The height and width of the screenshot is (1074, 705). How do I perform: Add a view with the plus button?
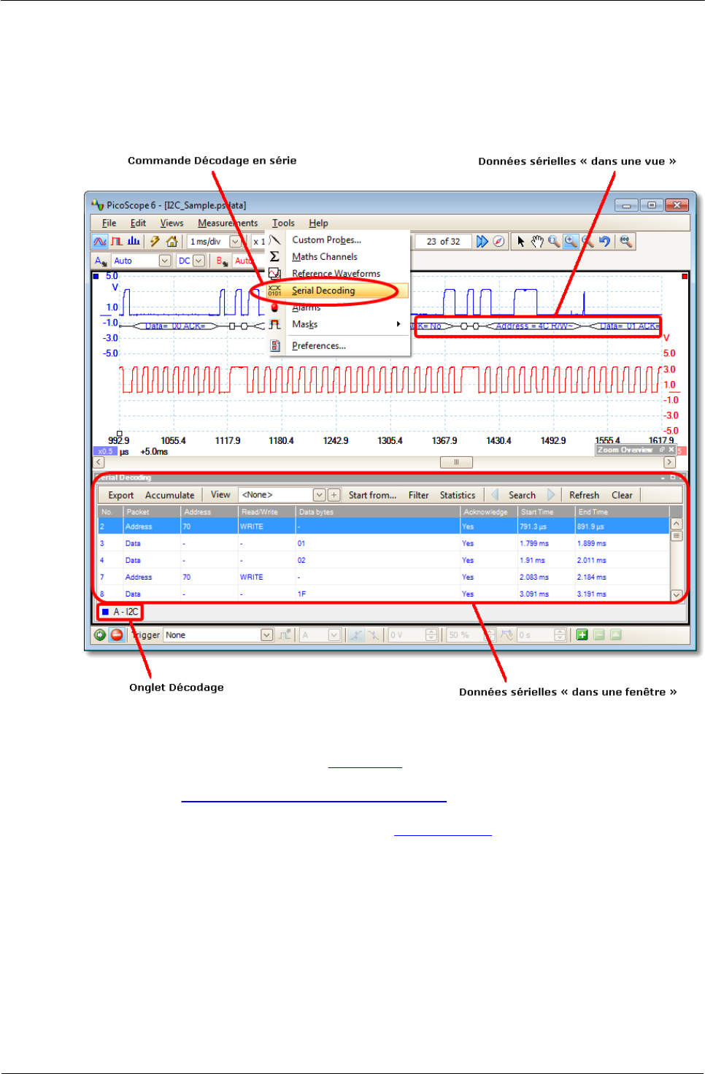(x=334, y=495)
